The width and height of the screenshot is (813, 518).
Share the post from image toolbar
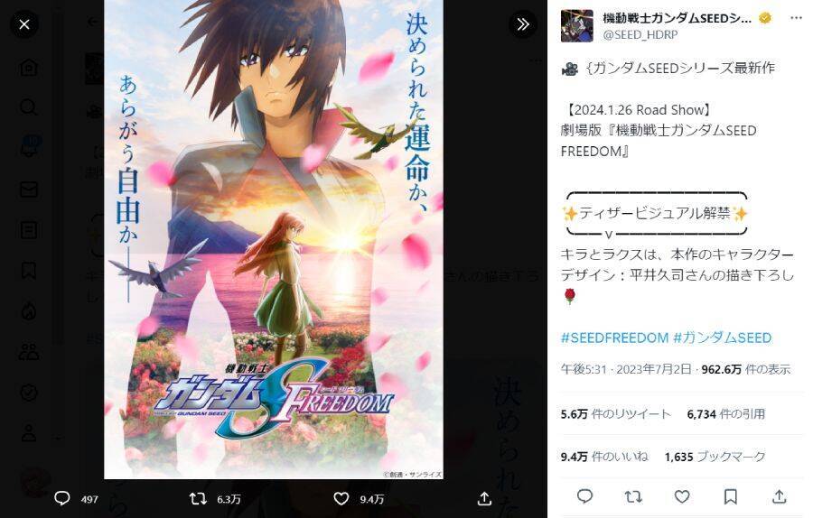point(484,499)
